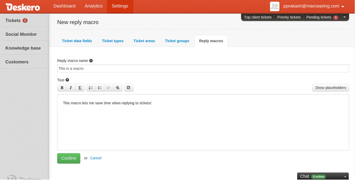This screenshot has width=355, height=181.
Task: Open the Settings menu
Action: (120, 6)
